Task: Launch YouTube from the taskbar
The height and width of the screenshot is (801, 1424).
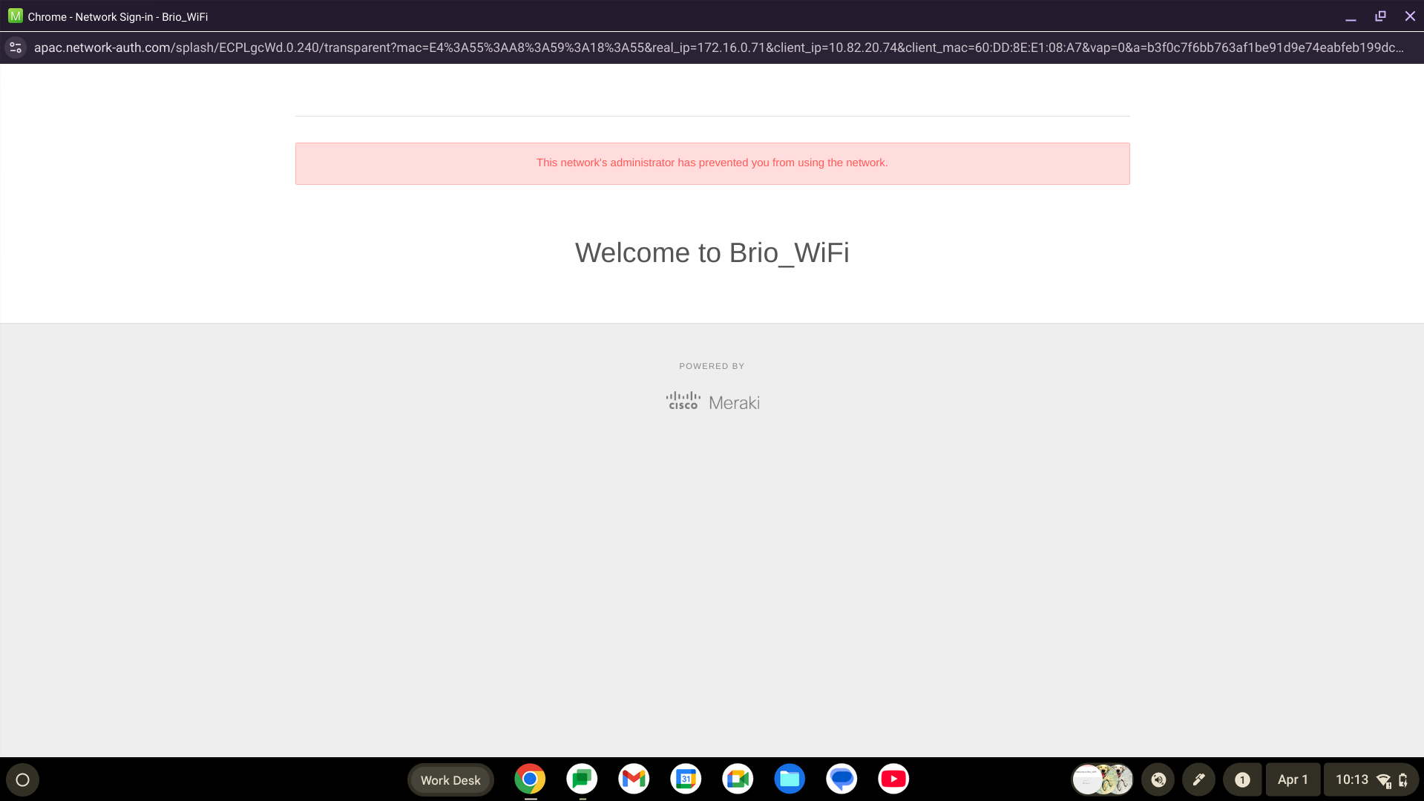Action: click(893, 779)
